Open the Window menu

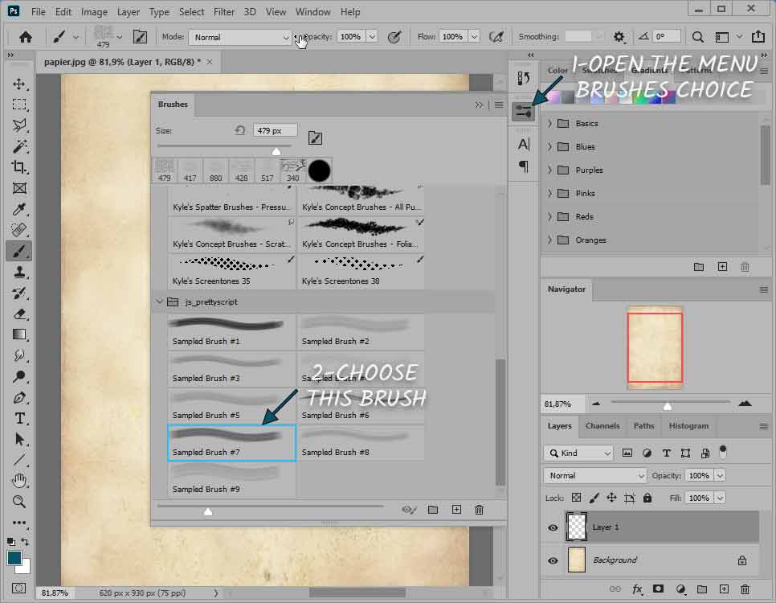tap(312, 12)
